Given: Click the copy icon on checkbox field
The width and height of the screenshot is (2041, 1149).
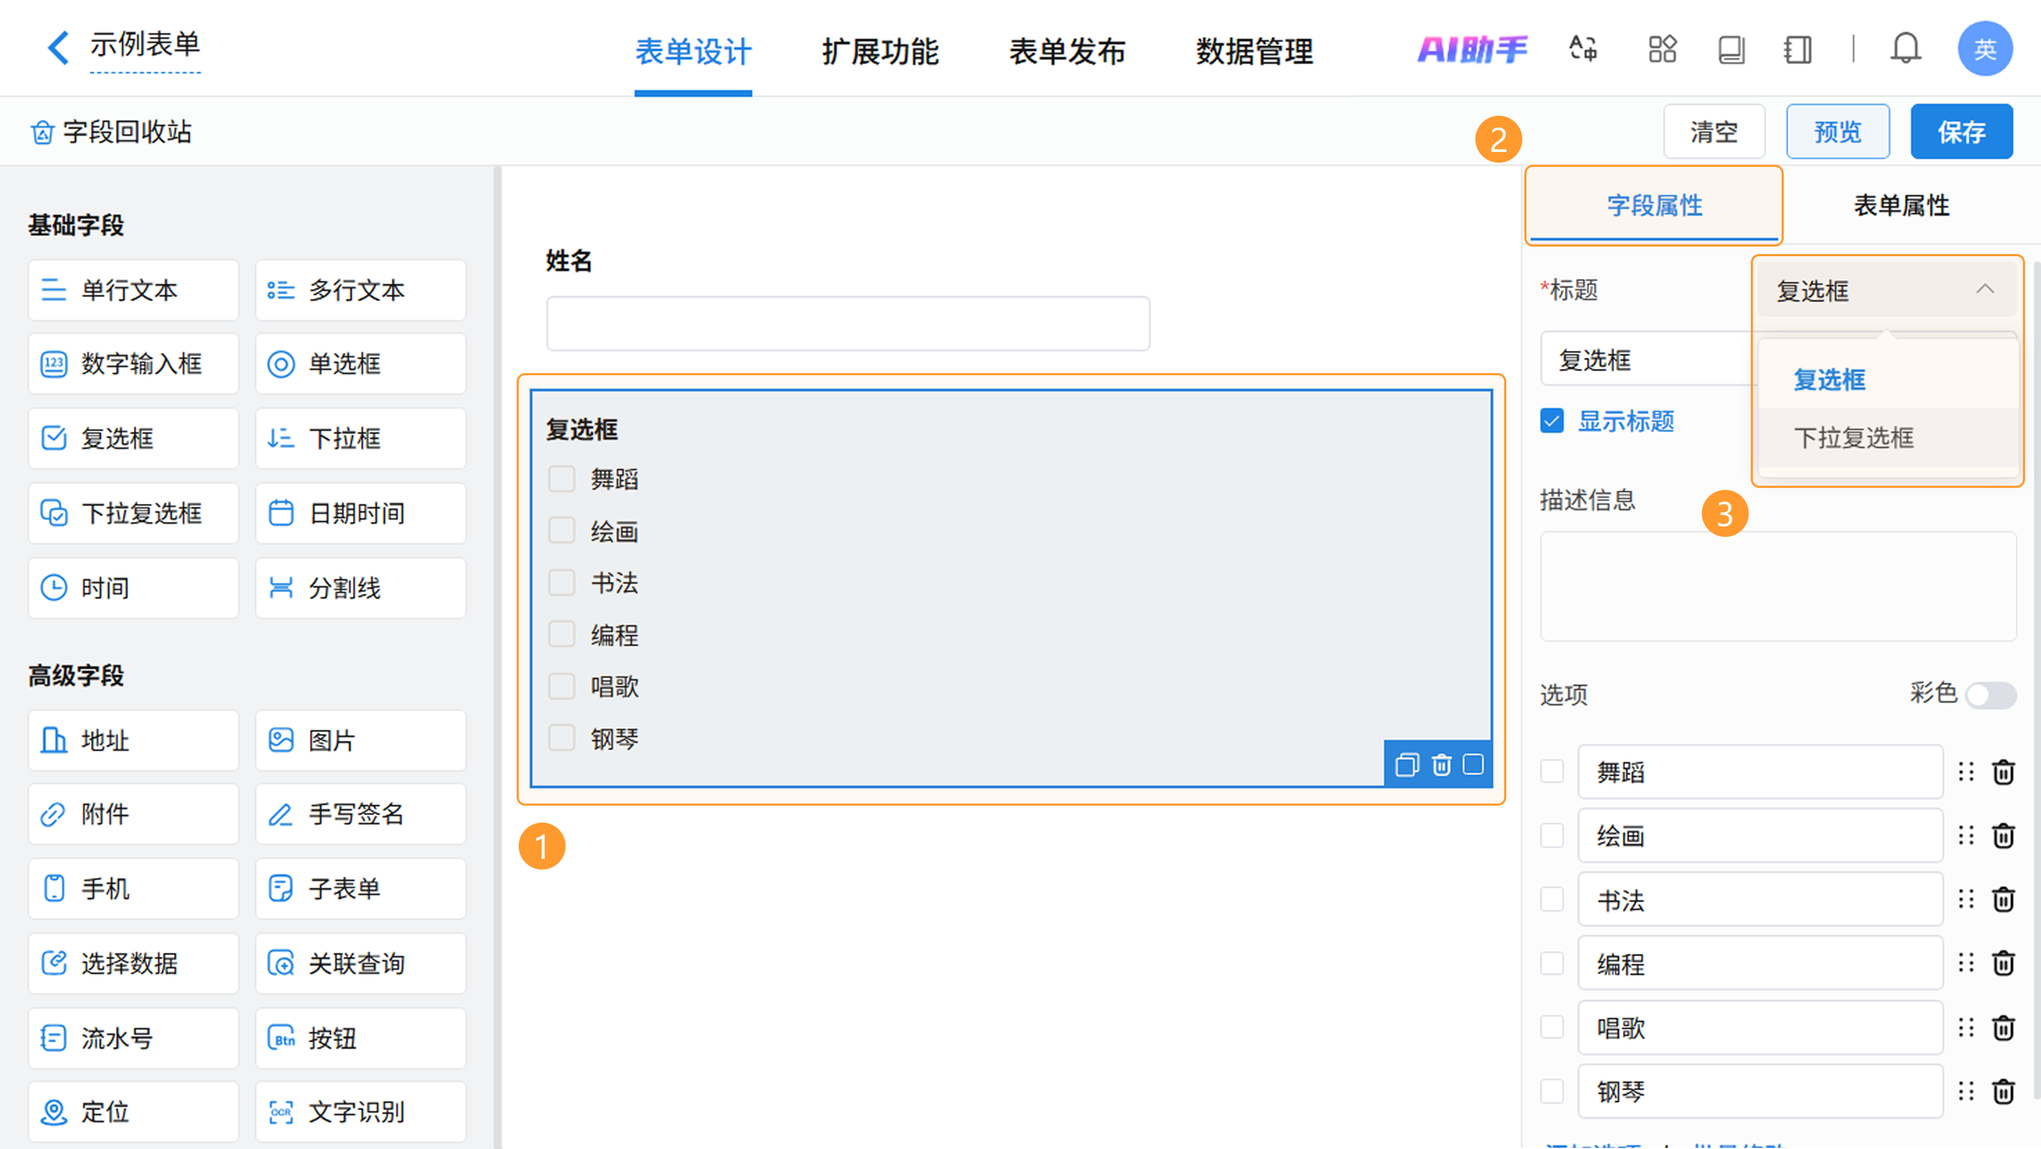Looking at the screenshot, I should tap(1406, 765).
